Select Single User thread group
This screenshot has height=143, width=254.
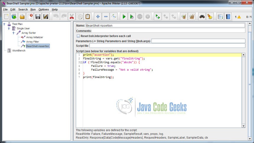pyautogui.click(x=23, y=28)
